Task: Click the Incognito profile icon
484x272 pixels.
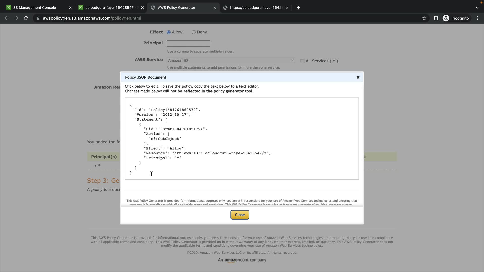Action: 446,18
